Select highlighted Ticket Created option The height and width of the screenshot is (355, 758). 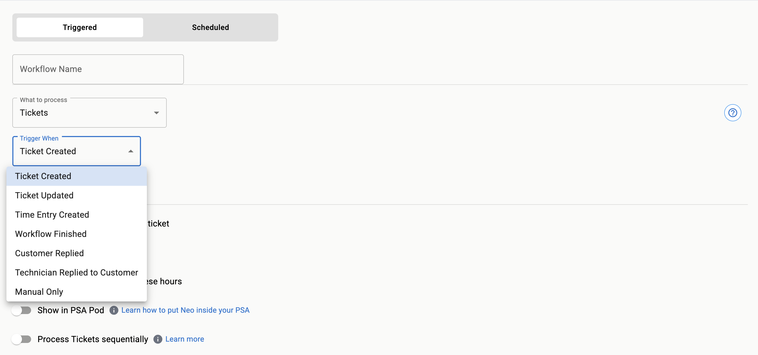click(43, 176)
